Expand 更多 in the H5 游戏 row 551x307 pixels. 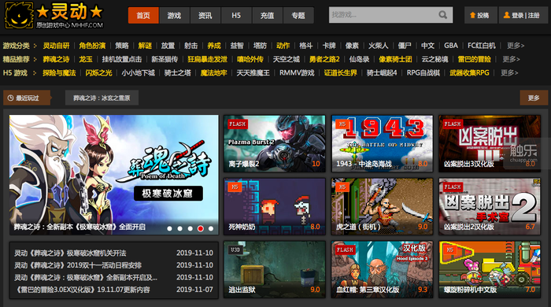[x=509, y=72]
